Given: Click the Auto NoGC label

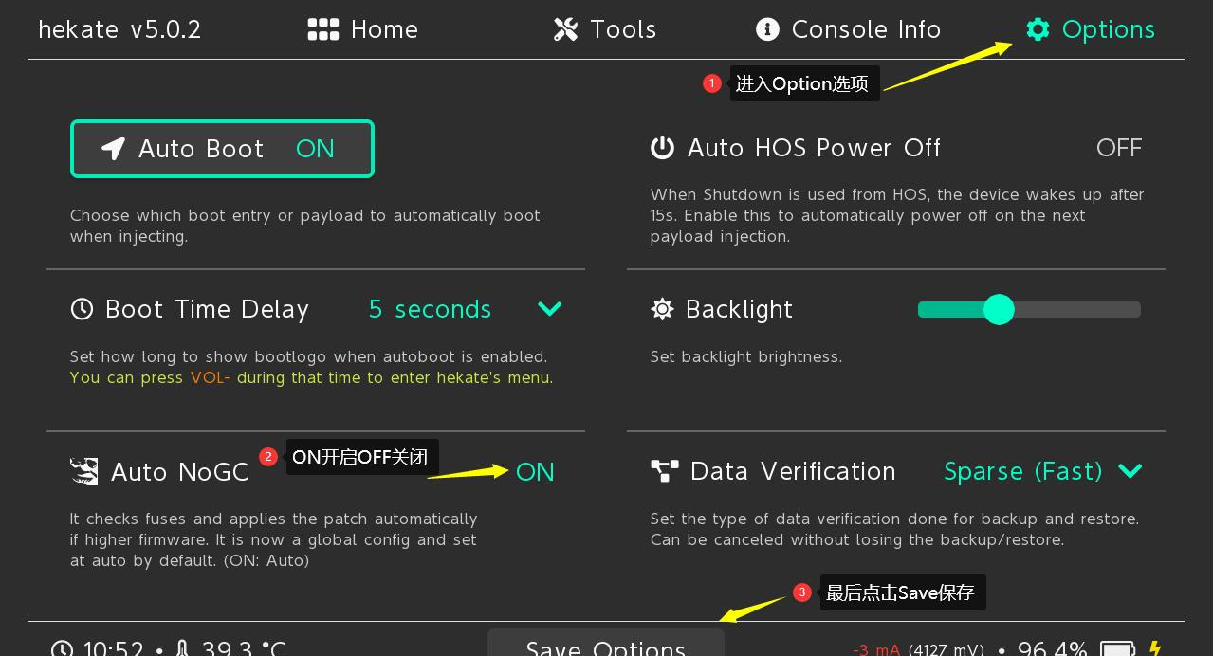Looking at the screenshot, I should [x=180, y=472].
